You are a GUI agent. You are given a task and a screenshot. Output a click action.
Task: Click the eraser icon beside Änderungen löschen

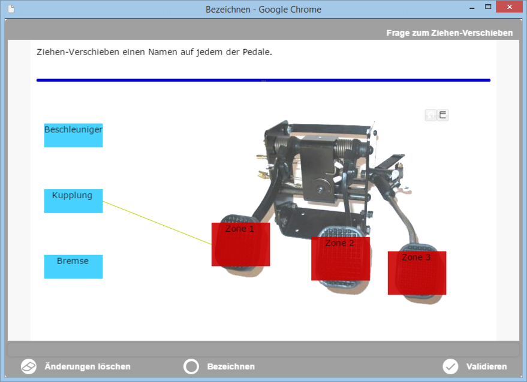pyautogui.click(x=29, y=366)
